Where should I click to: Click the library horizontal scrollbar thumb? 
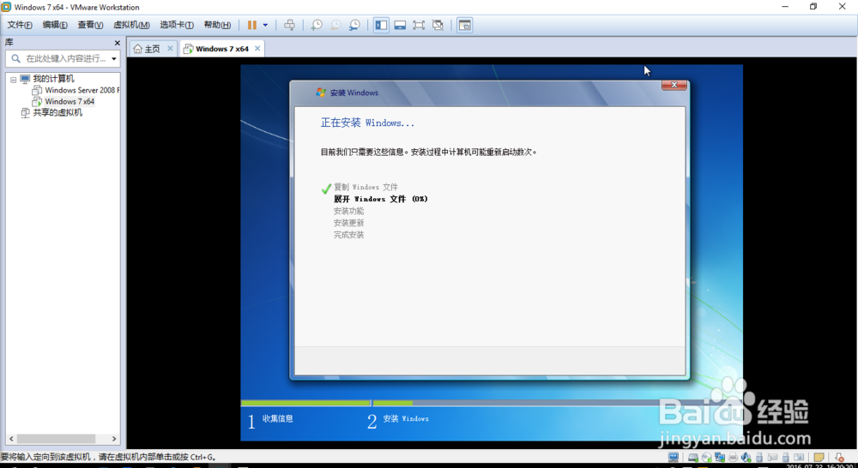56,439
